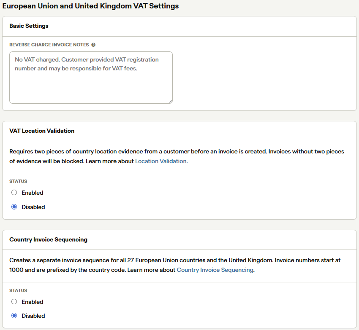
Task: Click the Reverse Charge Invoice Notes label
Action: 49,45
